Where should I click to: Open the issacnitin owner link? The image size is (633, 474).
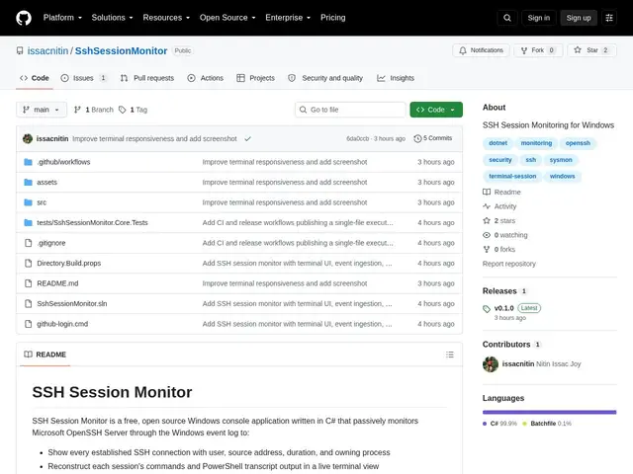click(47, 50)
